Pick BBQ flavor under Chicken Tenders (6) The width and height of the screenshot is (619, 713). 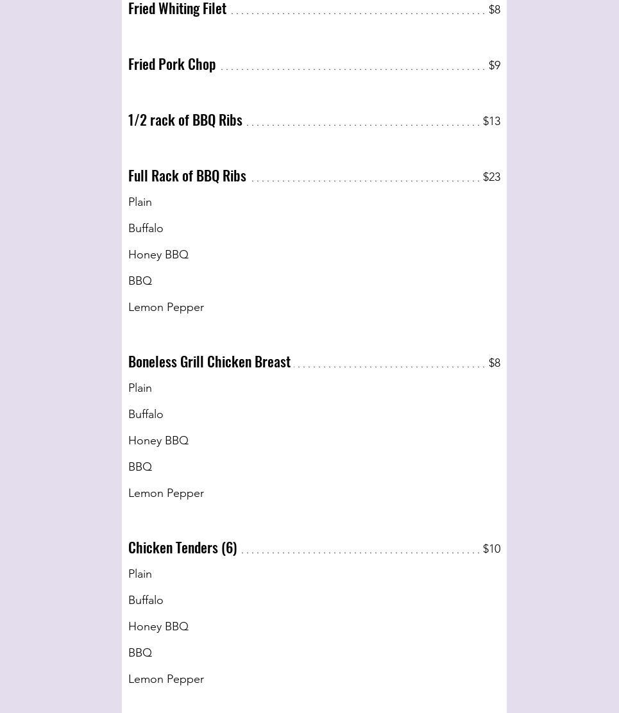(x=140, y=653)
